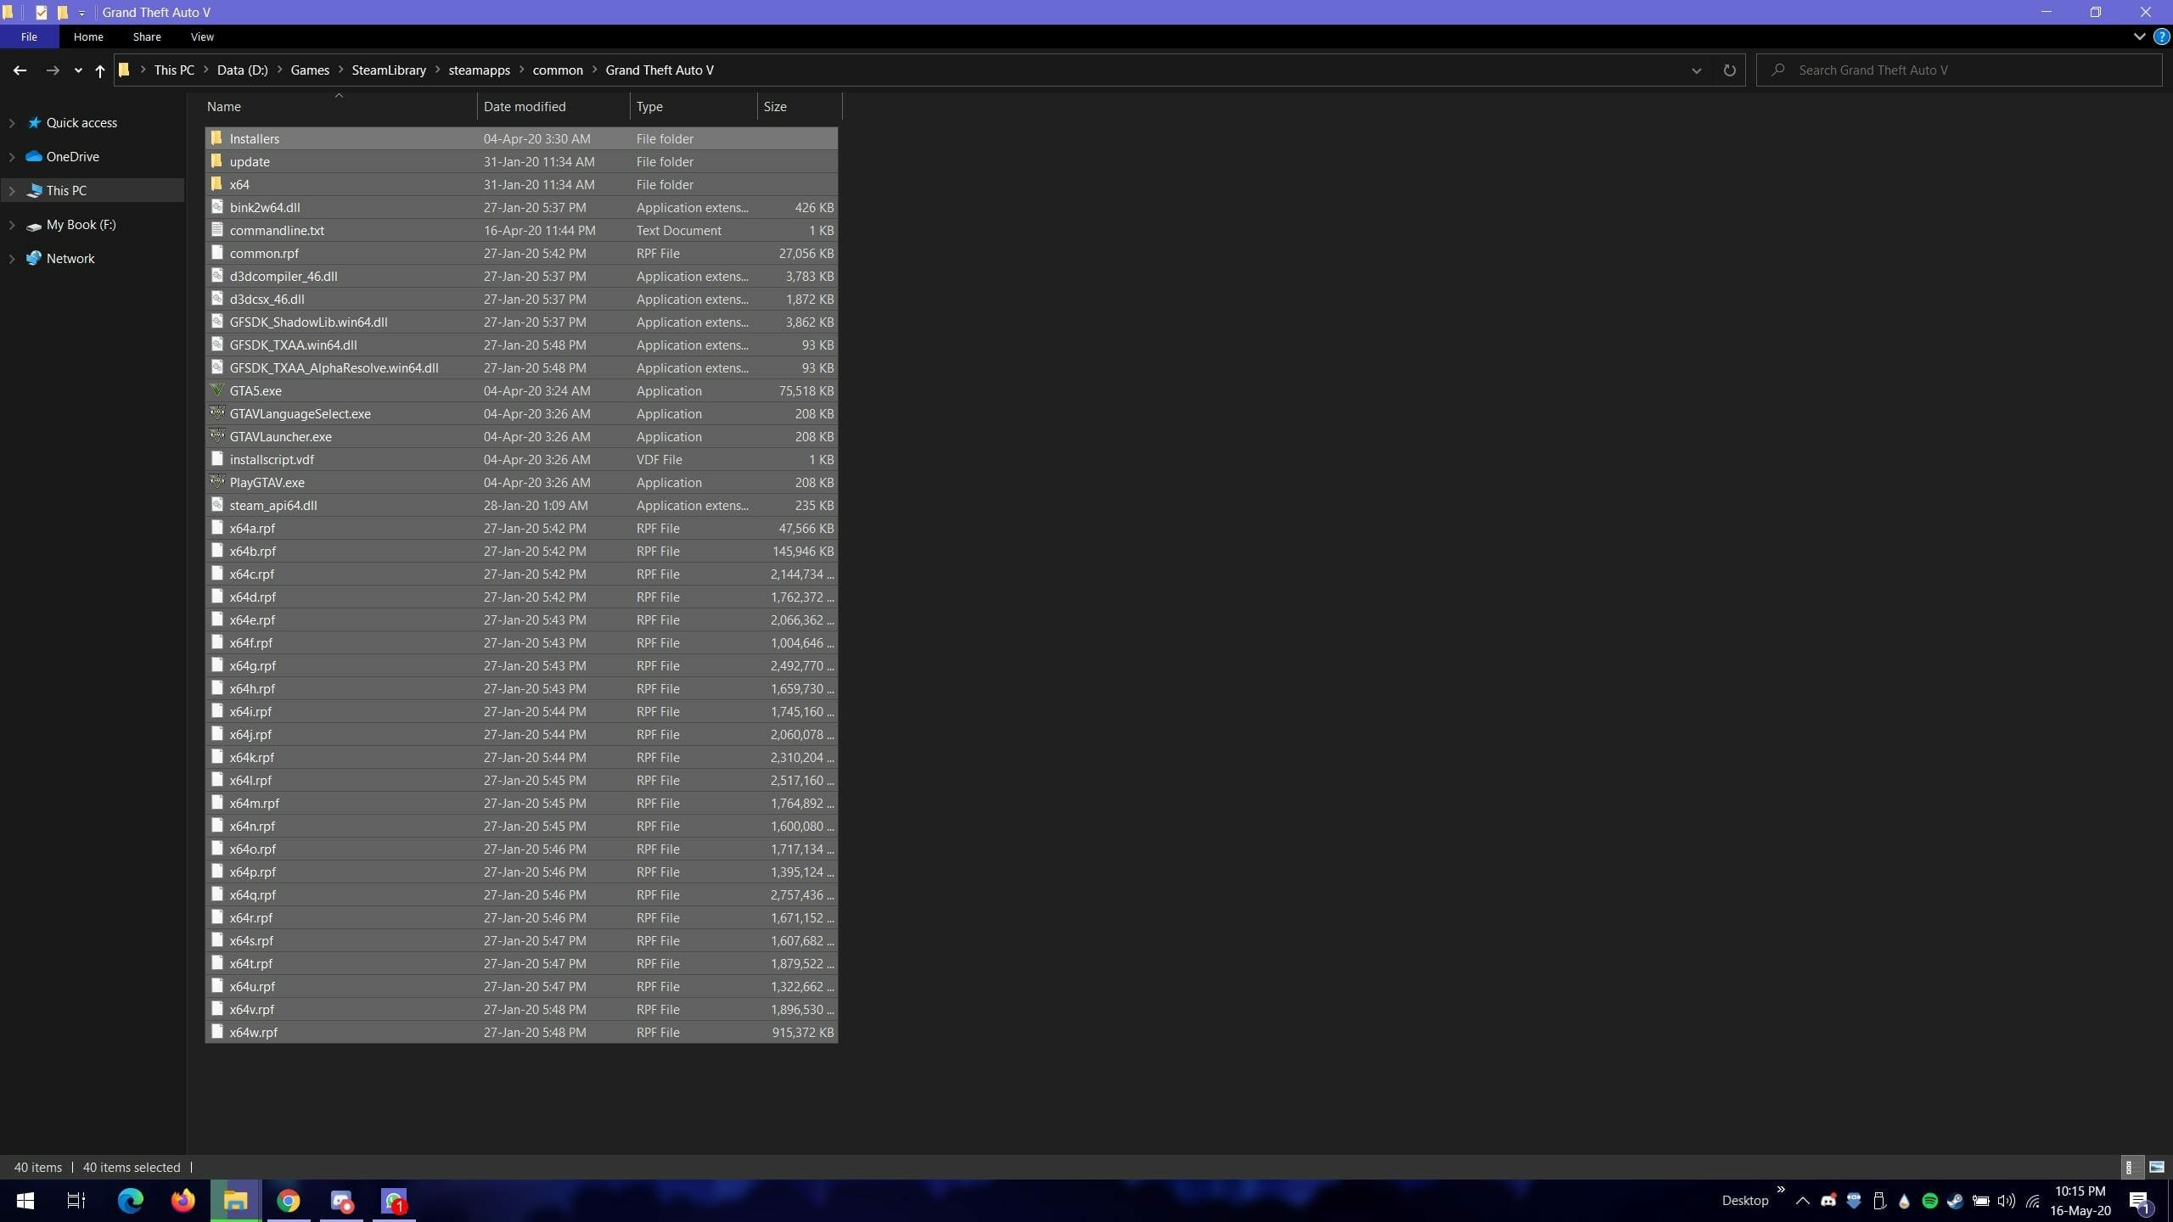Click the Home menu tab

point(87,36)
